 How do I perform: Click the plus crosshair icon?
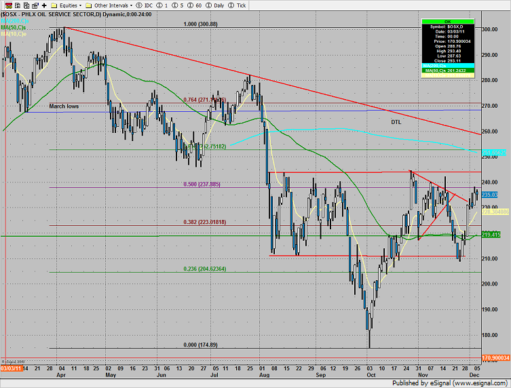coord(44,4)
